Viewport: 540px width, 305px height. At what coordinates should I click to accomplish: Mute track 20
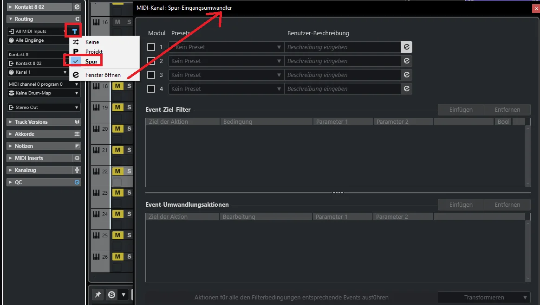coord(118,128)
